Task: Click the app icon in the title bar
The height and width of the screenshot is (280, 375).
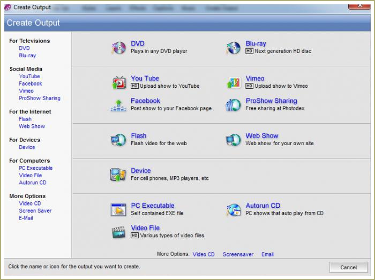Action: (x=7, y=7)
